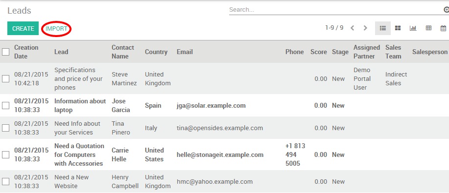Sort leads by Stage column header
Screen dimensions: 449x193
[340, 52]
